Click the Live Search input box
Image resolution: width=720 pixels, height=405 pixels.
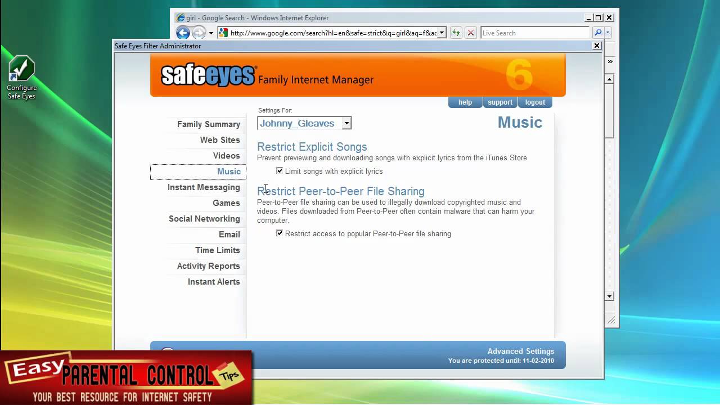[535, 33]
